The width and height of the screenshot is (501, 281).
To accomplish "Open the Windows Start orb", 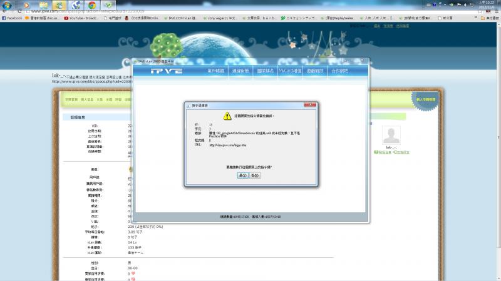I will pyautogui.click(x=7, y=5).
